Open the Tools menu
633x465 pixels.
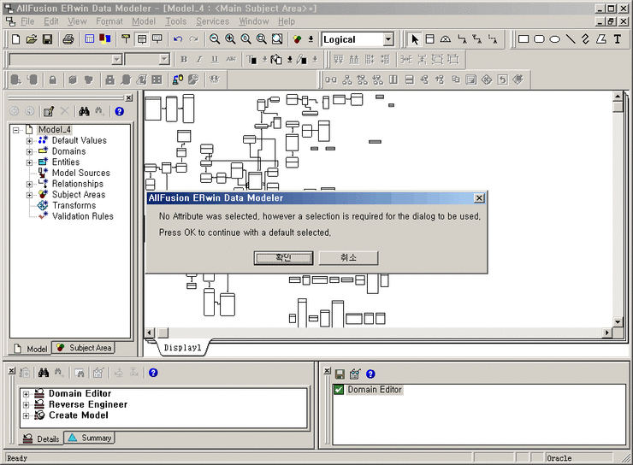pyautogui.click(x=175, y=21)
